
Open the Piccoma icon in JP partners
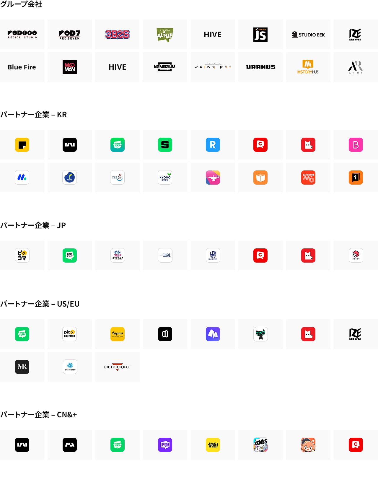pyautogui.click(x=22, y=255)
